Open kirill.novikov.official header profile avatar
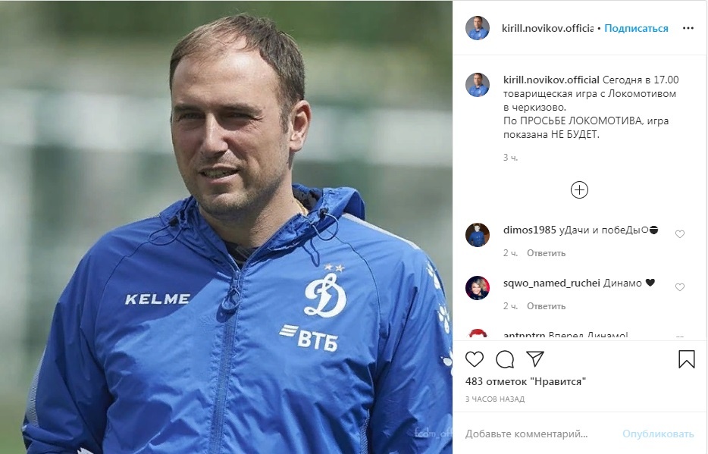Image resolution: width=708 pixels, height=454 pixels. [x=478, y=28]
